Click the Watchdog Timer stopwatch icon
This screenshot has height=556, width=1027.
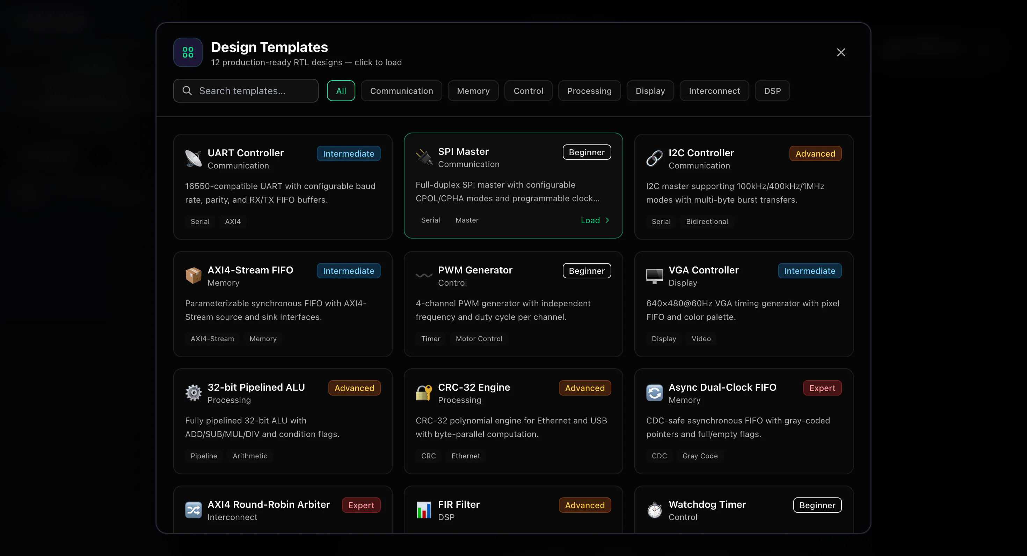(x=654, y=510)
